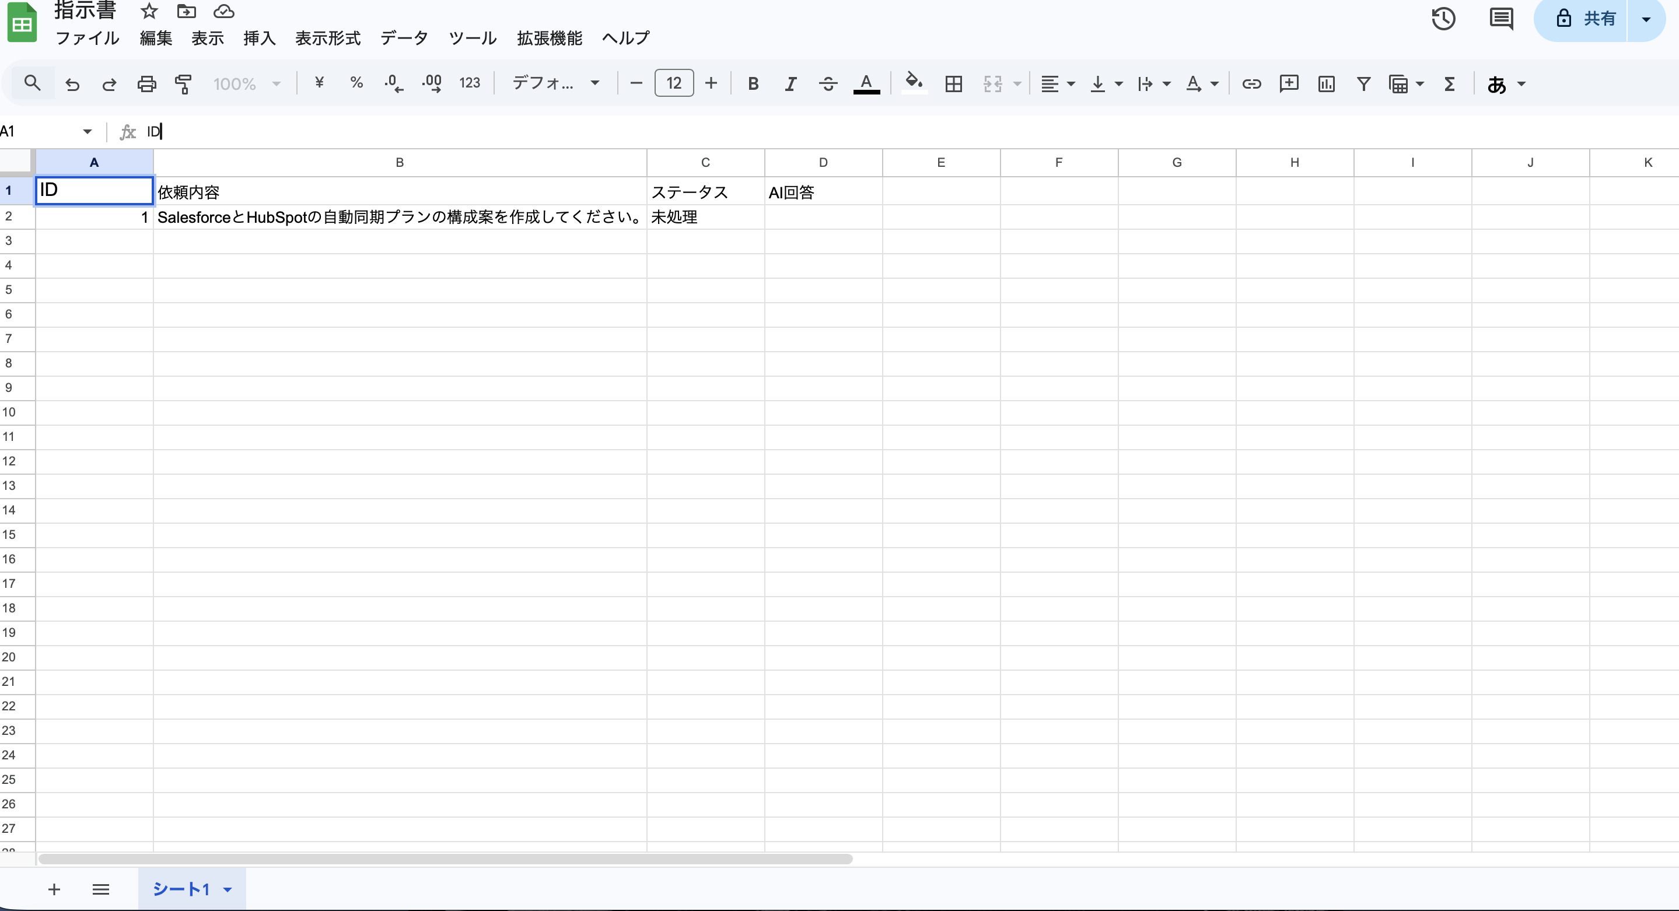Star the 指示書 spreadsheet

click(149, 11)
